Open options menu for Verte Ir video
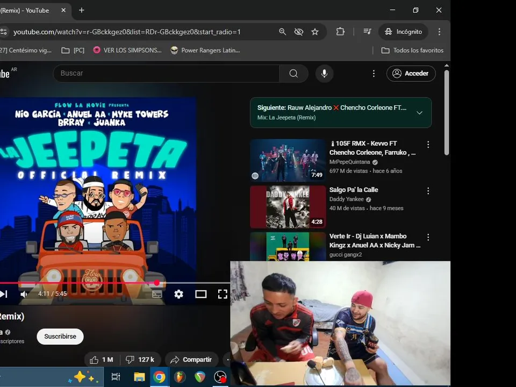 (428, 237)
